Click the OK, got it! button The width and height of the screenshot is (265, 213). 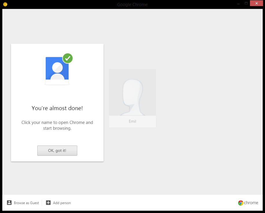click(57, 150)
